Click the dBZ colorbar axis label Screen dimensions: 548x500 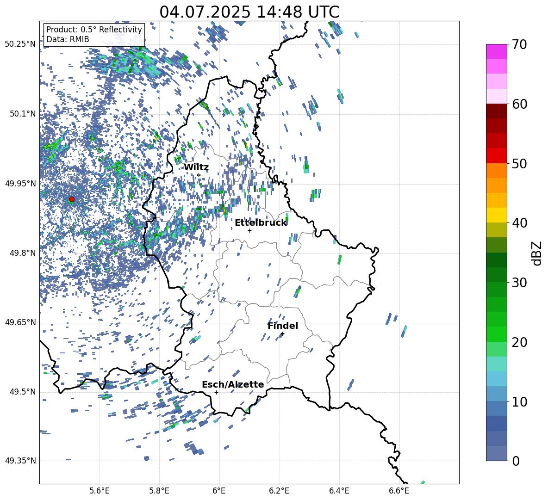[537, 253]
